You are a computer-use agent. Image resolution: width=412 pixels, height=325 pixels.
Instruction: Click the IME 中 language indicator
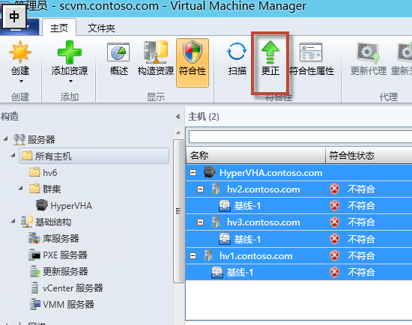click(14, 16)
